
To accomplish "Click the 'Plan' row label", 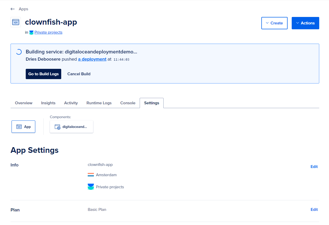I will [15, 210].
